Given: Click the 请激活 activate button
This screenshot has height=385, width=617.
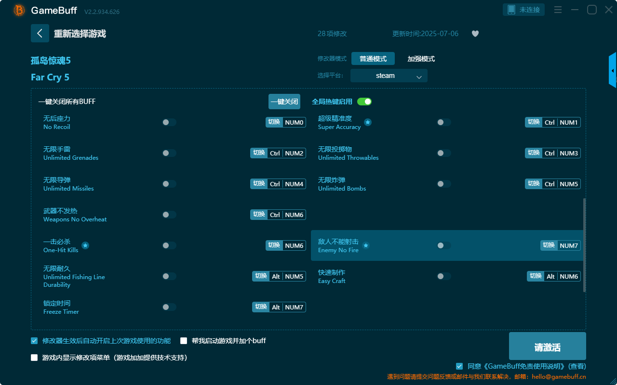Looking at the screenshot, I should tap(547, 346).
